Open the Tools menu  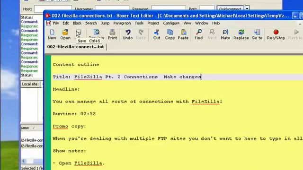click(x=139, y=23)
